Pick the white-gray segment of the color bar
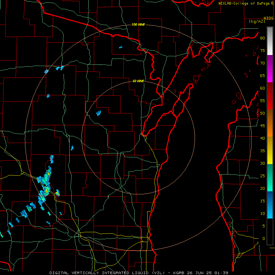The image size is (275, 275). click(x=270, y=41)
